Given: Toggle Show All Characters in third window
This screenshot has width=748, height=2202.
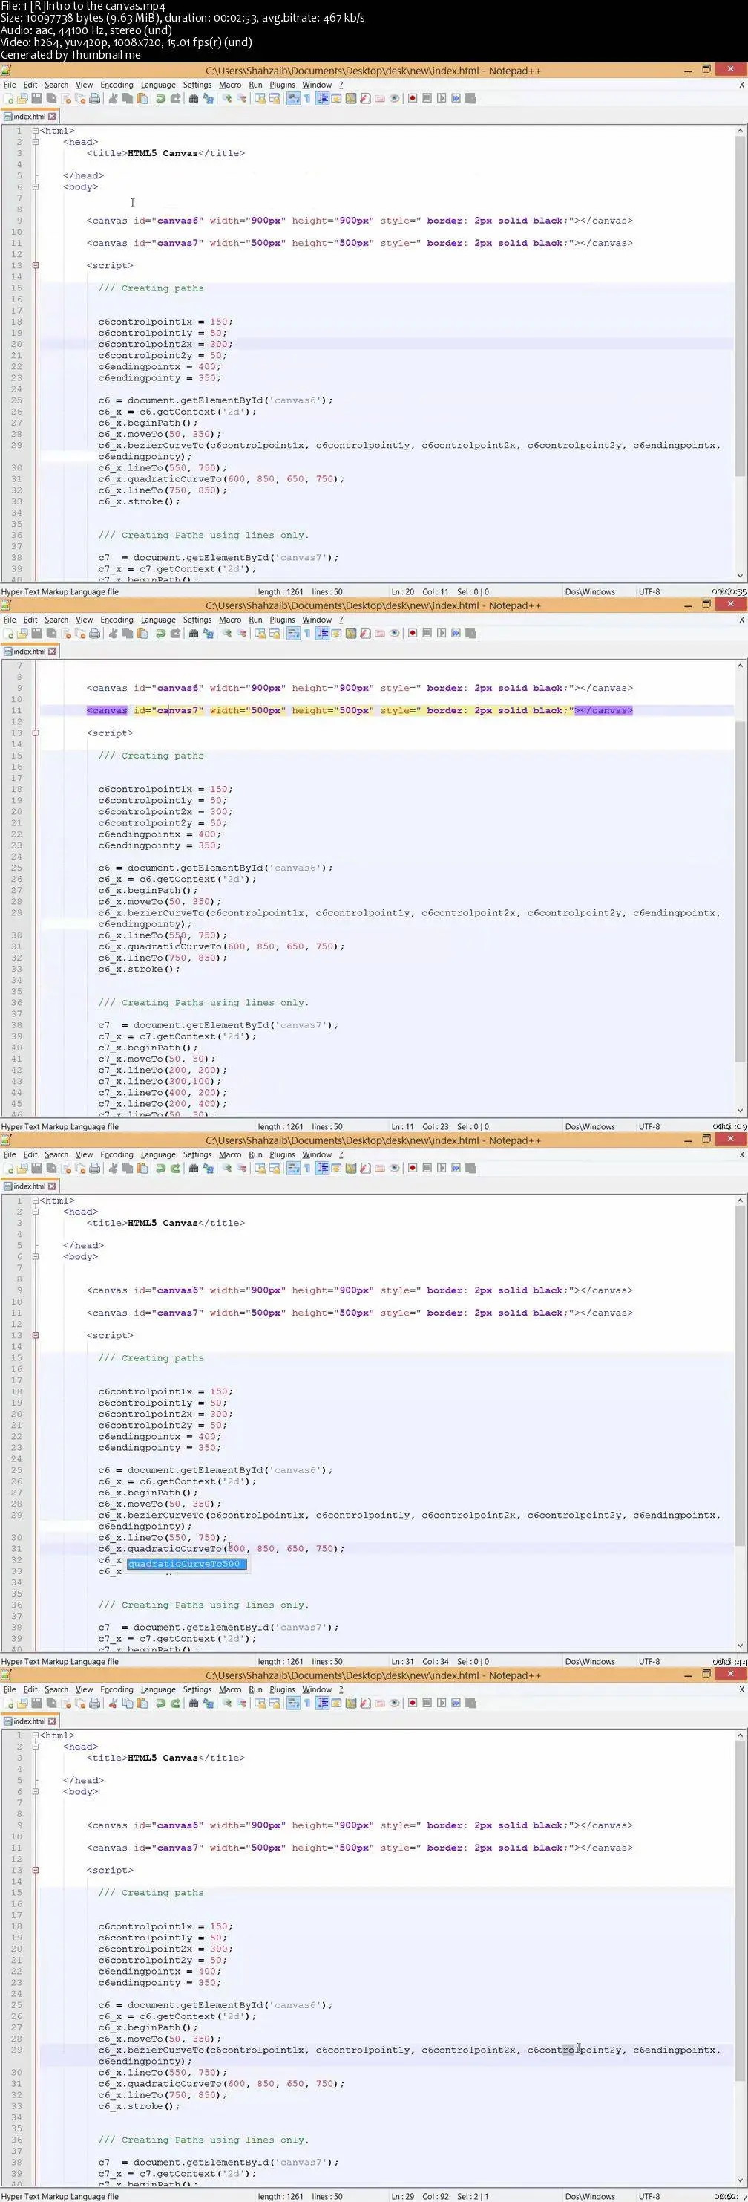Looking at the screenshot, I should 306,1168.
